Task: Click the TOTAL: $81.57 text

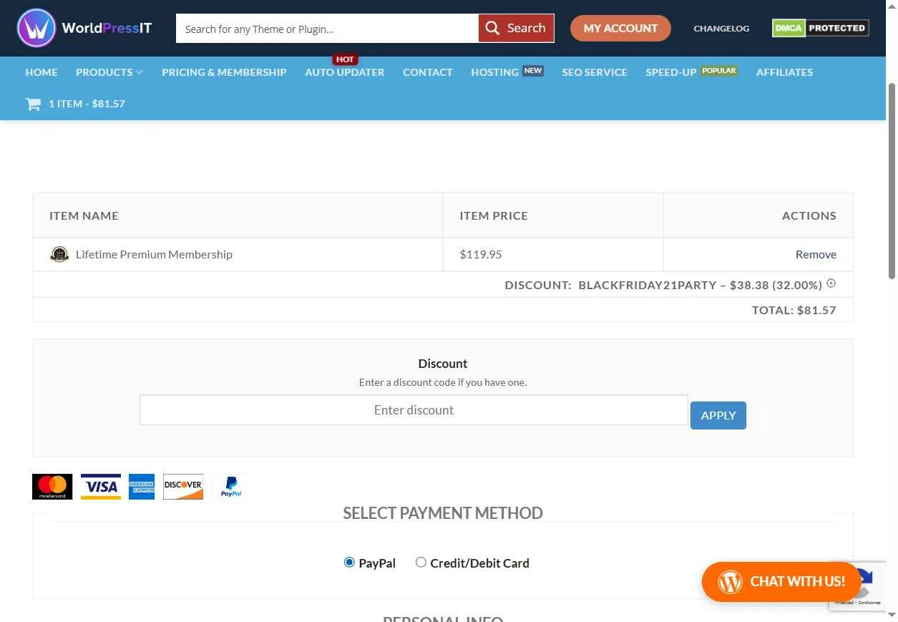Action: [x=794, y=310]
